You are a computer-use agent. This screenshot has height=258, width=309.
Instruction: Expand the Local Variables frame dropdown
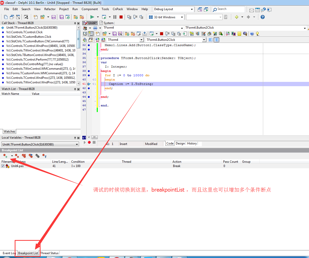pos(77,144)
